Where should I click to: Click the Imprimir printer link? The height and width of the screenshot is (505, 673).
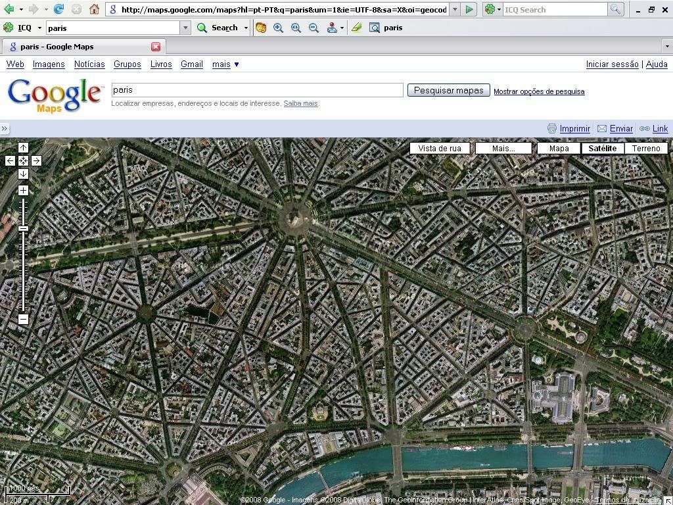click(x=569, y=129)
